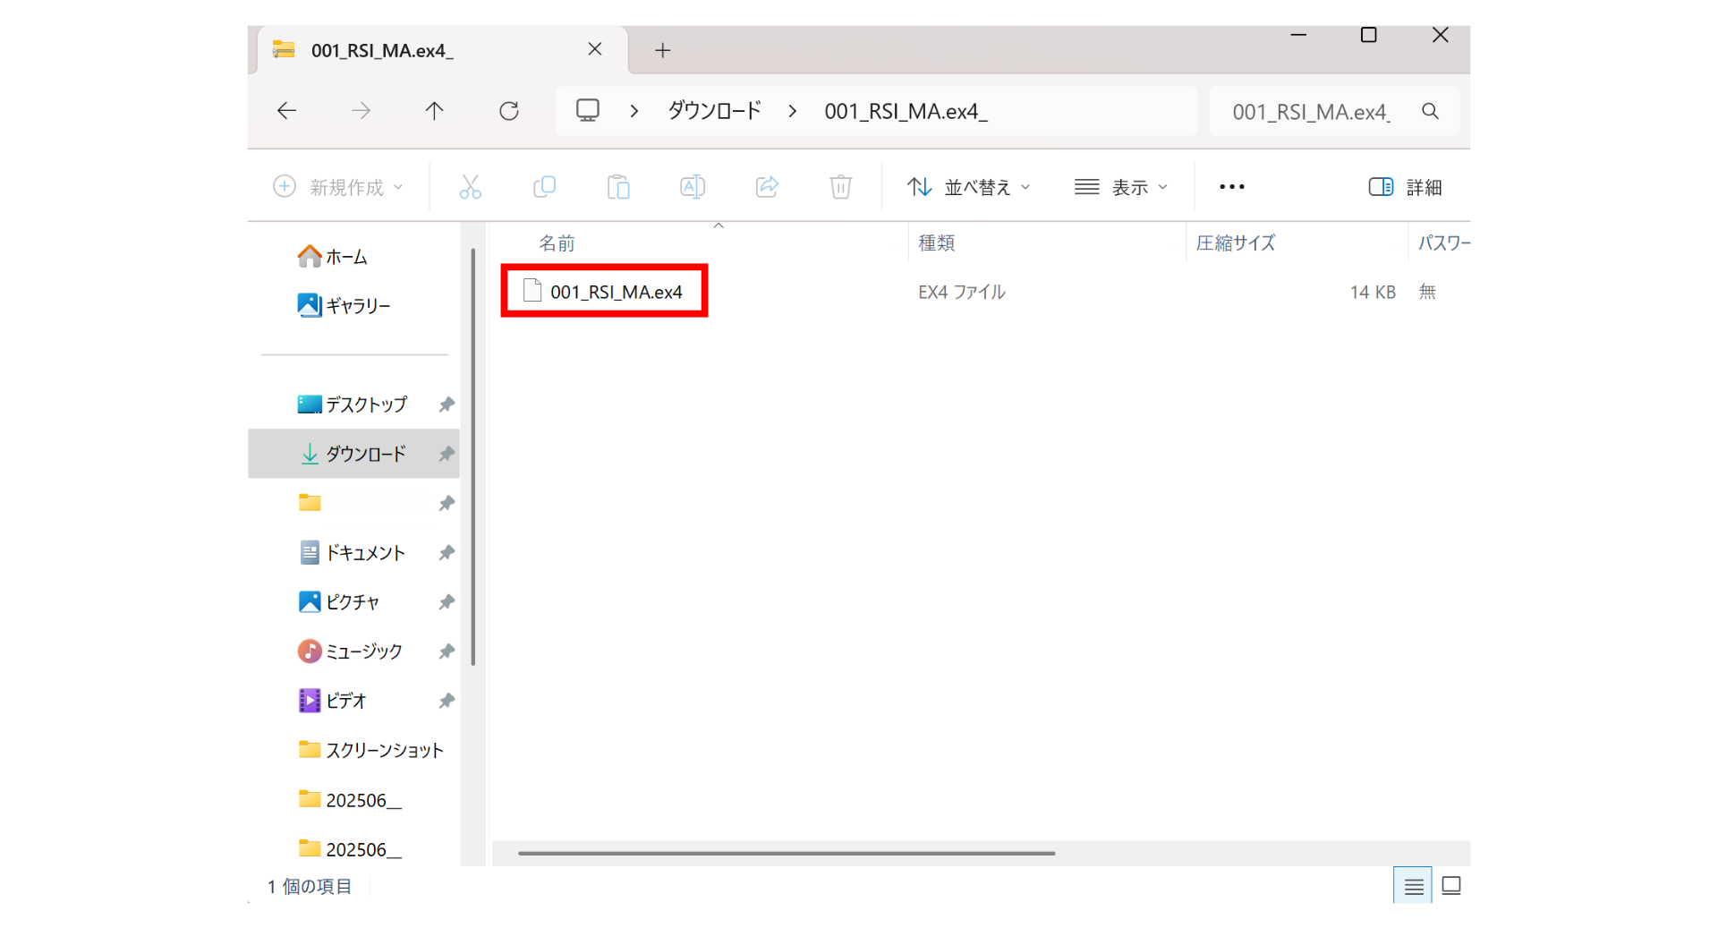1718x928 pixels.
Task: Copy the selected file with copy icon
Action: 544,187
